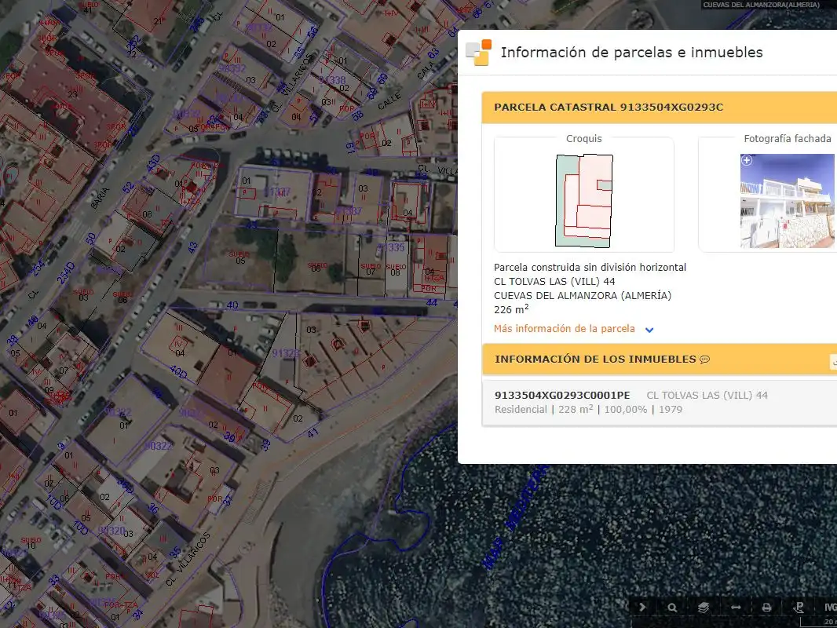
Task: Click the 'INFORMACIÓN DE LOS INMUEBLES' header
Action: click(595, 359)
